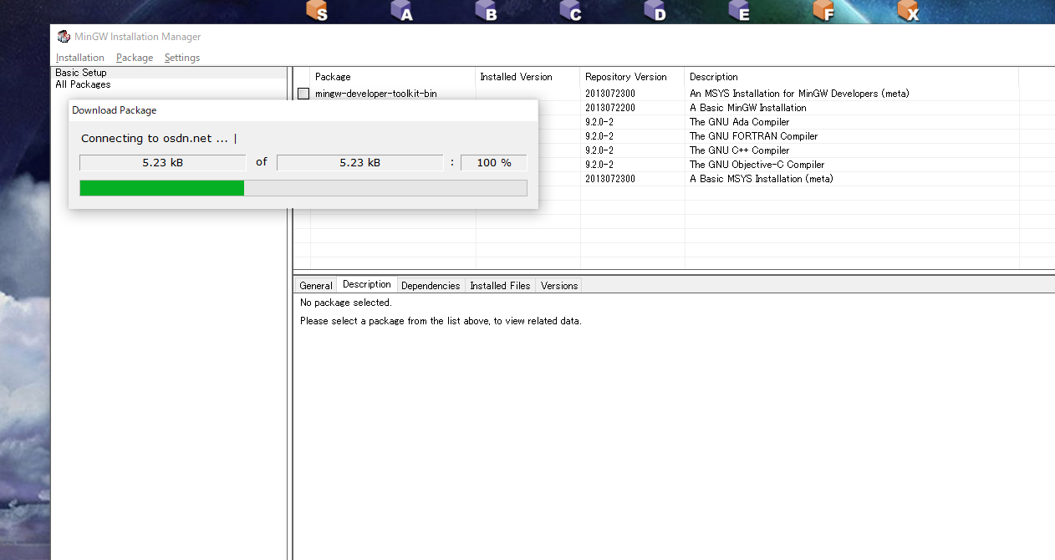Click the MinGW Installation Manager title bar icon
The height and width of the screenshot is (560, 1055).
pos(64,37)
